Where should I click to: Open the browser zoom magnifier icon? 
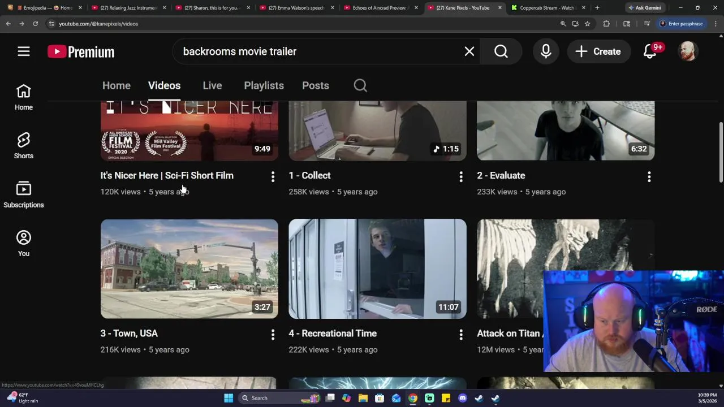[563, 24]
